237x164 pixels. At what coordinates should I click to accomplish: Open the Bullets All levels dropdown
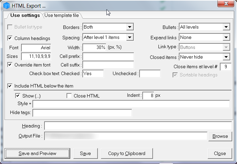click(x=226, y=27)
